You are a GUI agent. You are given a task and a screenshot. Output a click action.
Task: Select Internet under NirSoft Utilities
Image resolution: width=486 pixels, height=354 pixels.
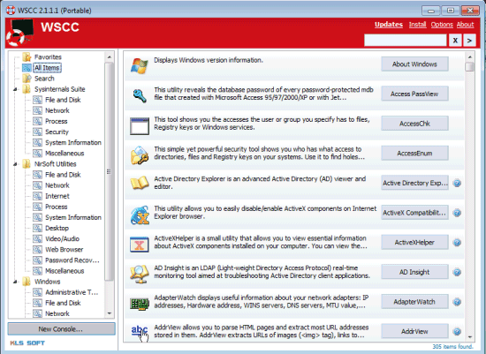click(57, 196)
